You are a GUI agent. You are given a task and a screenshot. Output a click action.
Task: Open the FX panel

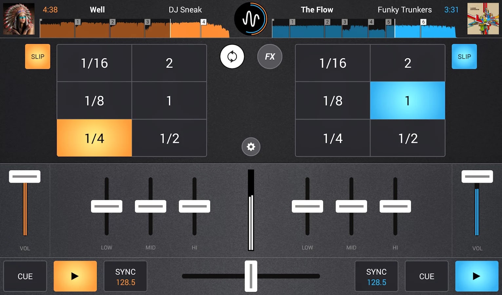270,56
